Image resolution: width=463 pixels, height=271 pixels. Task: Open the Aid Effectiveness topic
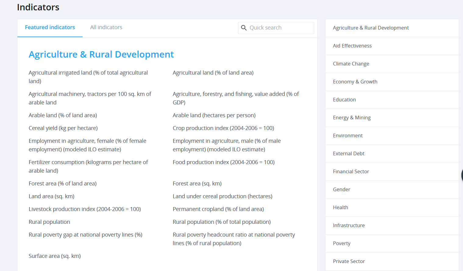point(352,46)
